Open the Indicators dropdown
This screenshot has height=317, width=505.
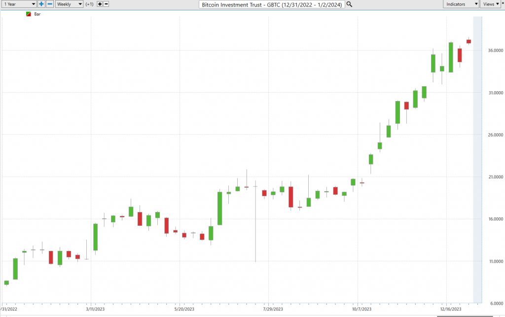pos(461,4)
